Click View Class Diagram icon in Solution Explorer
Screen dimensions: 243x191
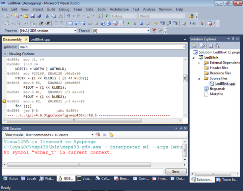pyautogui.click(x=217, y=45)
